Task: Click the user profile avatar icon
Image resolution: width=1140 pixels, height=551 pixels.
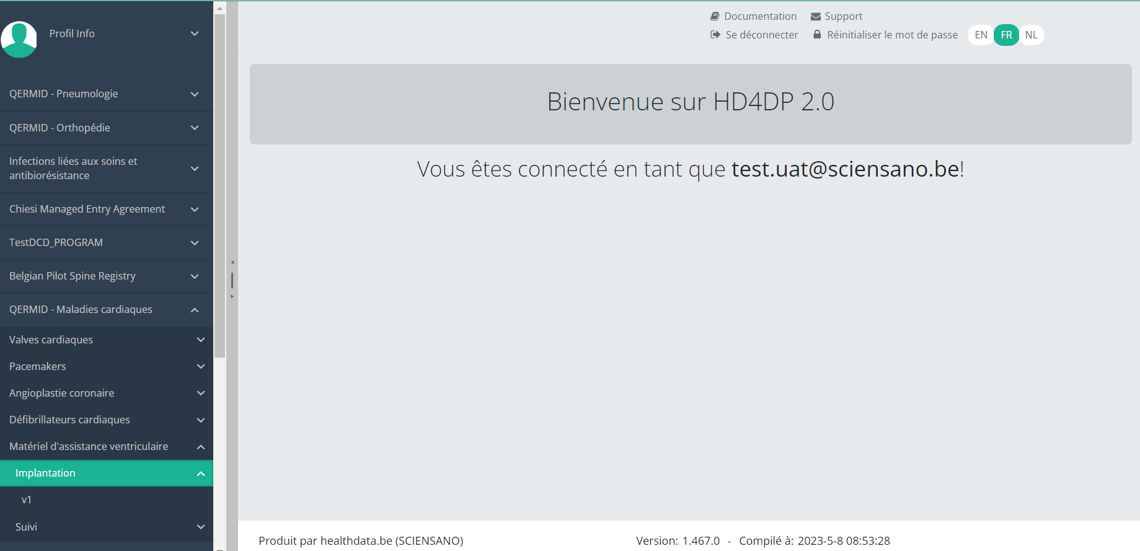Action: coord(19,39)
